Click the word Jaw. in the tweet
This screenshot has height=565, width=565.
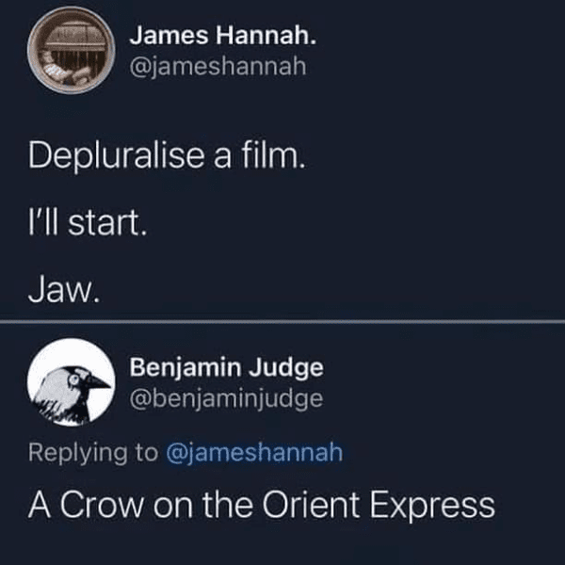coord(64,289)
